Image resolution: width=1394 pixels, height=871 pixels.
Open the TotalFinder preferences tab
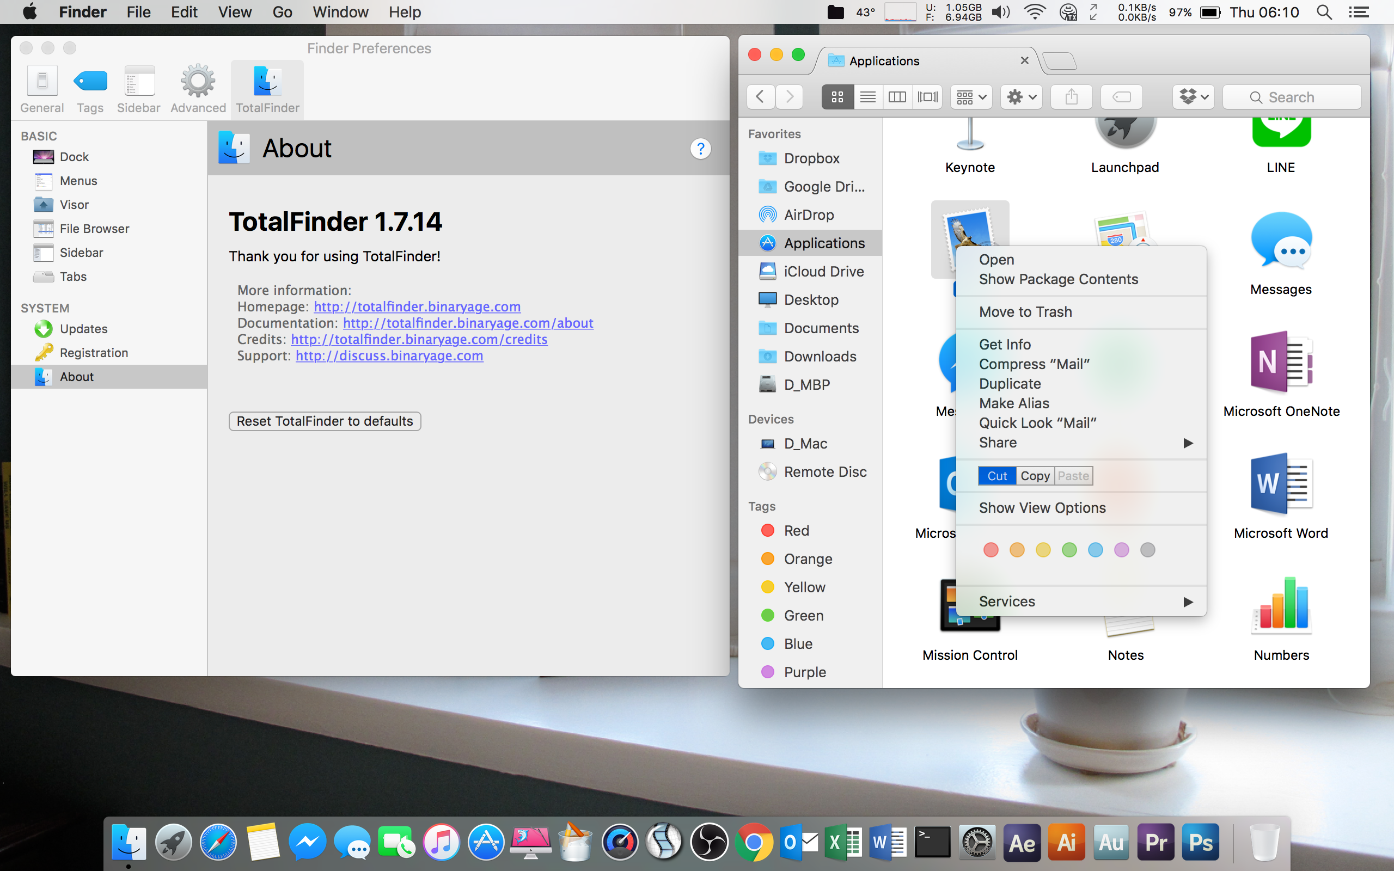(267, 89)
